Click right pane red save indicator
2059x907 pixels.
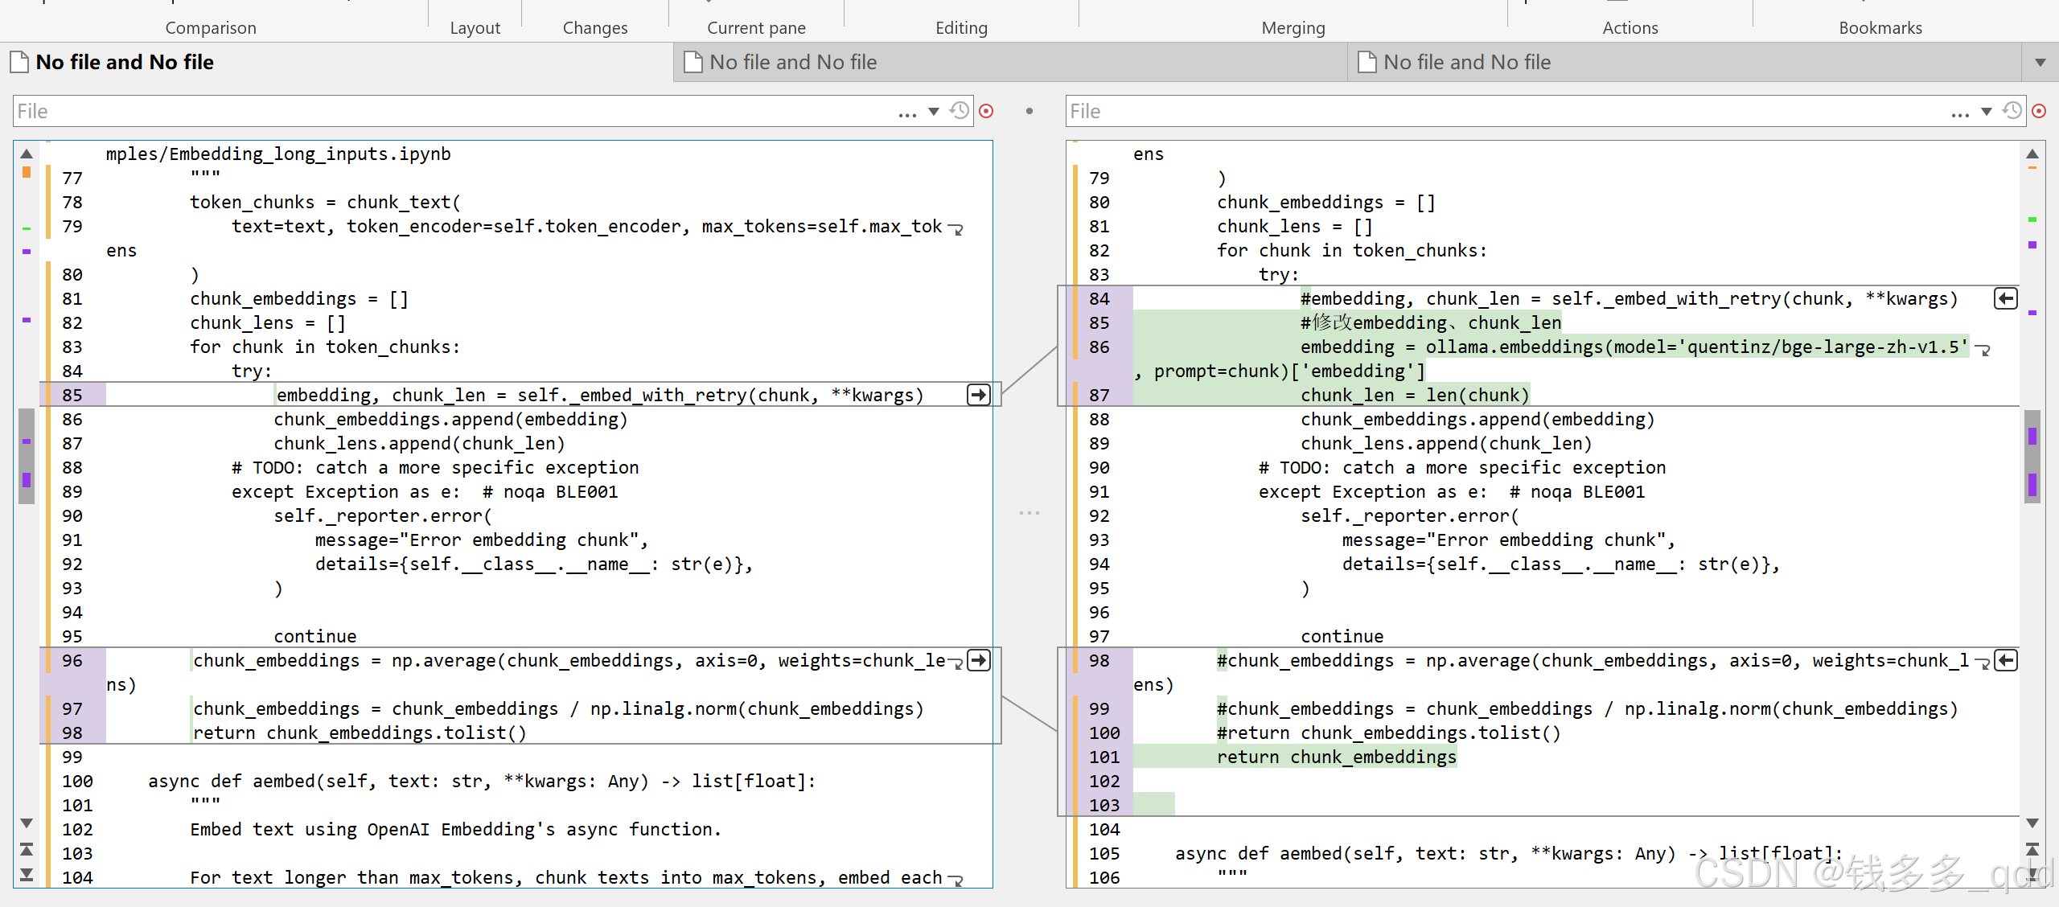[x=2039, y=111]
